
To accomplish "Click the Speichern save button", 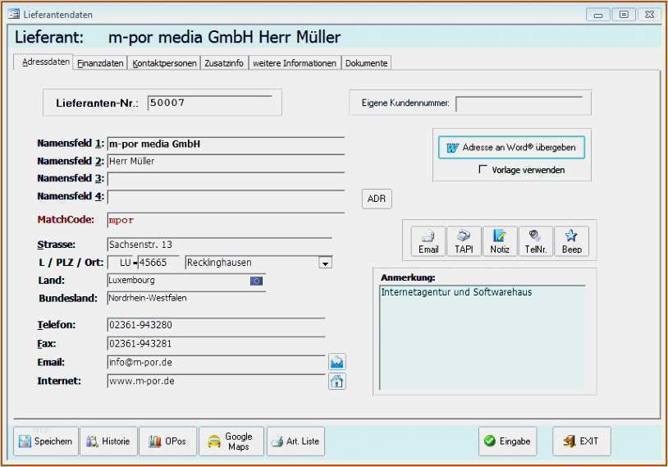I will click(46, 441).
